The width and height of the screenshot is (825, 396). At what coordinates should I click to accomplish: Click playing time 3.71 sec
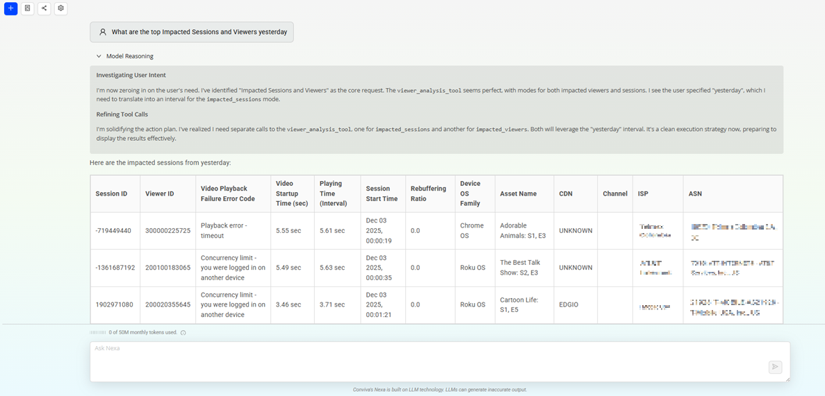pos(332,304)
